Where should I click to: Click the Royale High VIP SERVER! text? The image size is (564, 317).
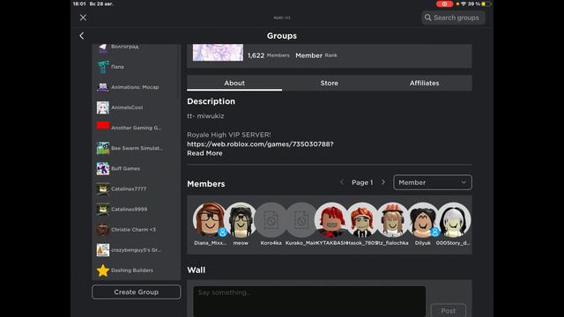(x=229, y=135)
